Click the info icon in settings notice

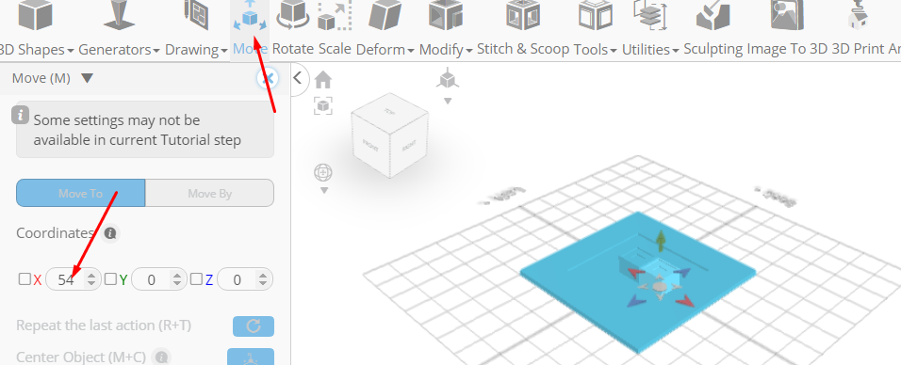tap(20, 114)
